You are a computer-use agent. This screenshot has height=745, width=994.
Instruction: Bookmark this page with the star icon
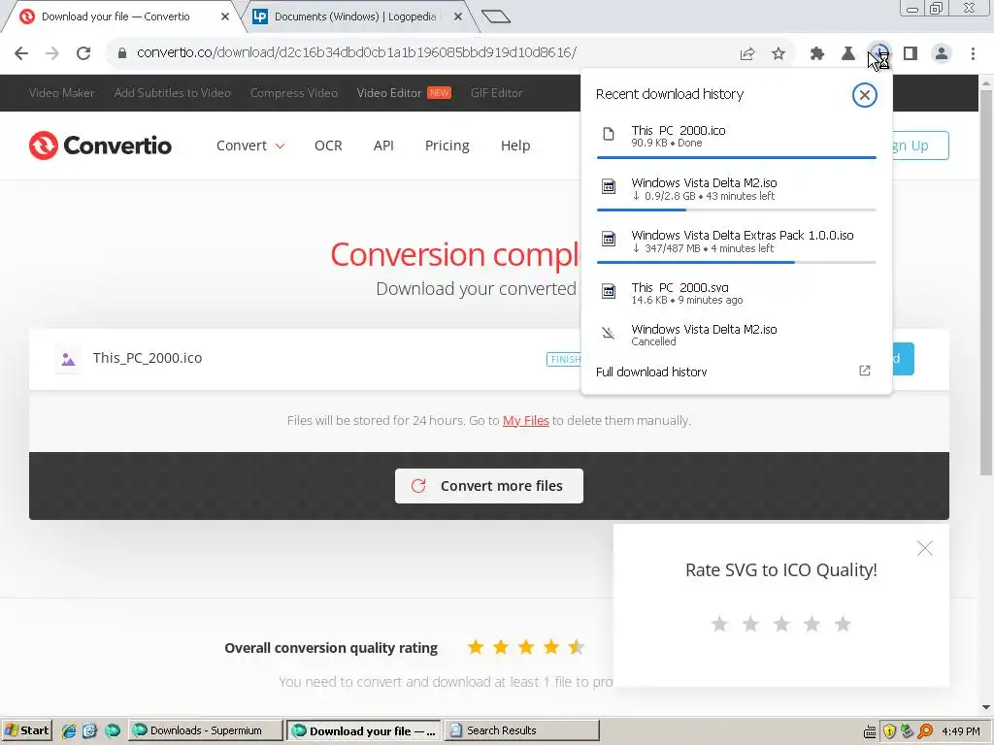(779, 54)
